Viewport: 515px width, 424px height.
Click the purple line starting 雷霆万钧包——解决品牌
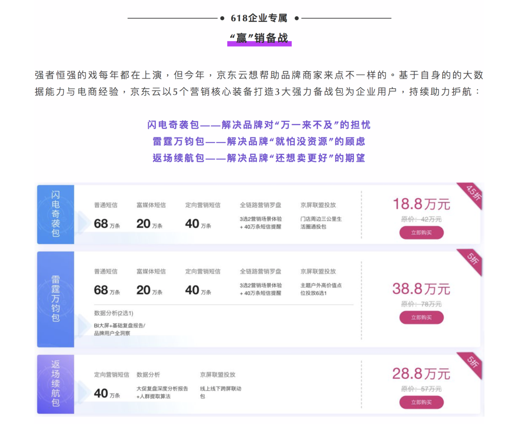pos(259,141)
